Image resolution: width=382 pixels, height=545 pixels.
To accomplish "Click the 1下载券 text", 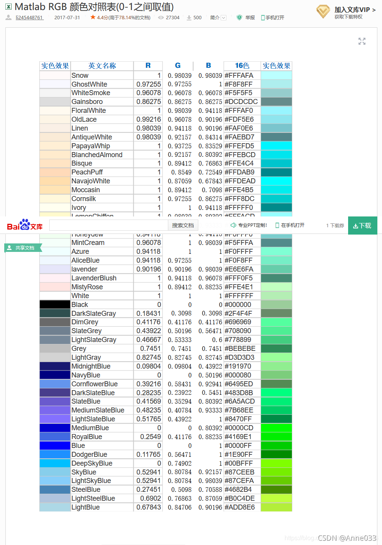I will [335, 226].
